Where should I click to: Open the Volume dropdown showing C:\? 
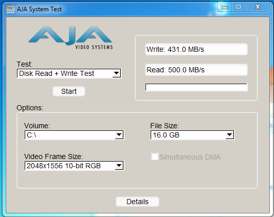pos(74,135)
